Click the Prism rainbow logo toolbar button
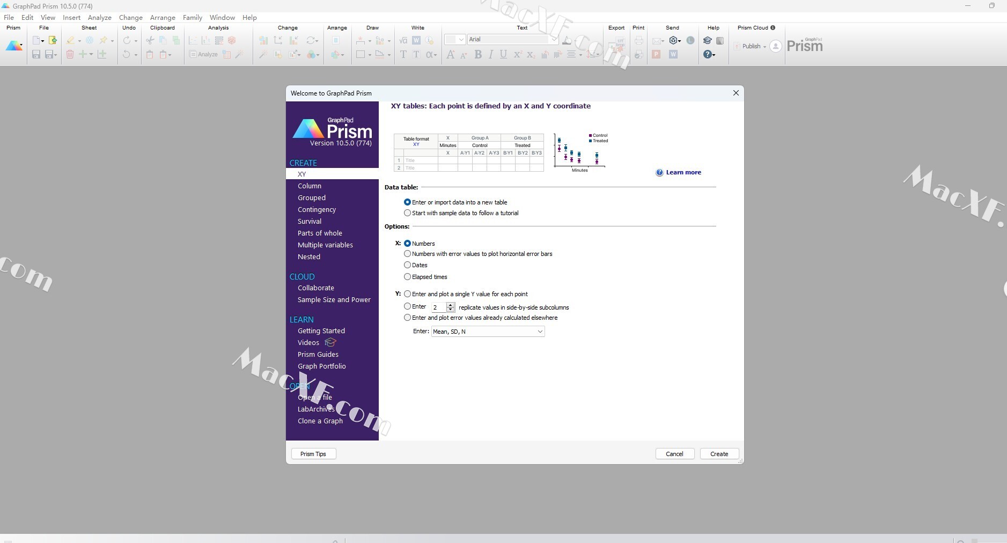 14,47
